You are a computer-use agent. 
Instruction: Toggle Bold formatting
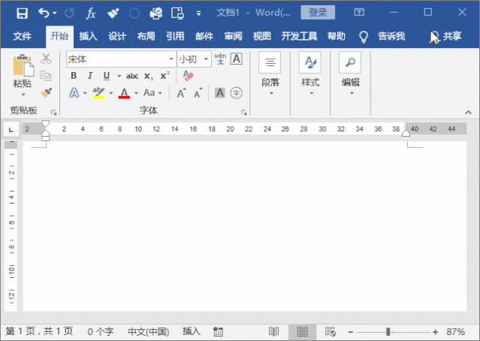(74, 76)
